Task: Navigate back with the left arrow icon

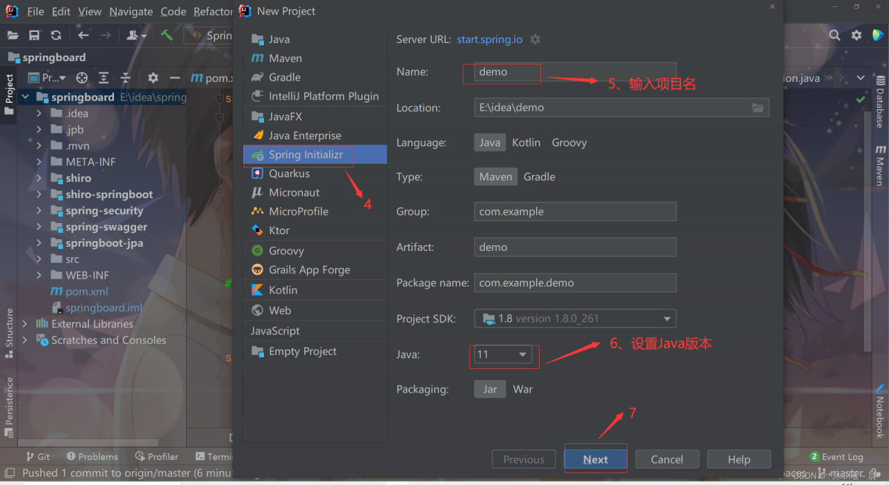Action: click(83, 35)
